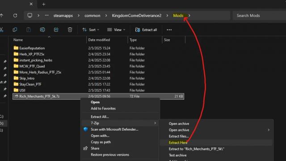Click the Share icon in toolbar
Screen dimensions: 286x161
(x=56, y=30)
